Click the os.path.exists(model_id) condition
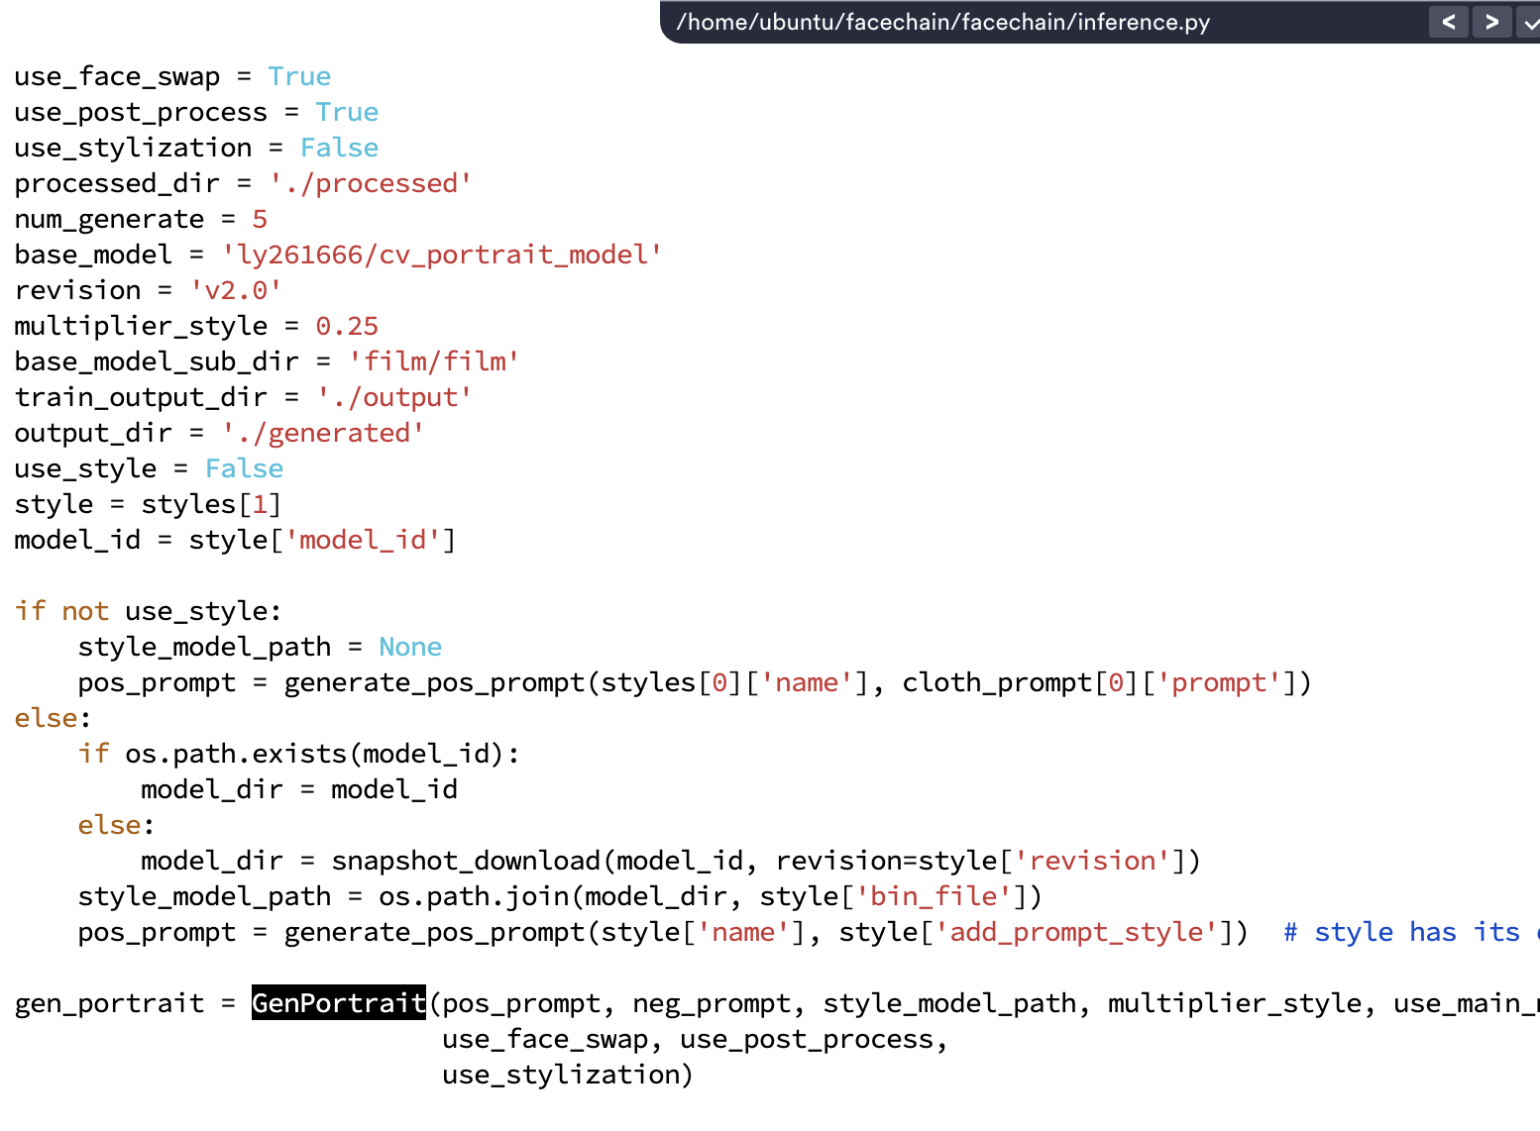This screenshot has width=1540, height=1131. point(317,753)
